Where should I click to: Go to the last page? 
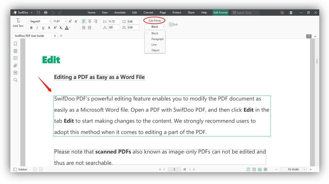click(194, 169)
